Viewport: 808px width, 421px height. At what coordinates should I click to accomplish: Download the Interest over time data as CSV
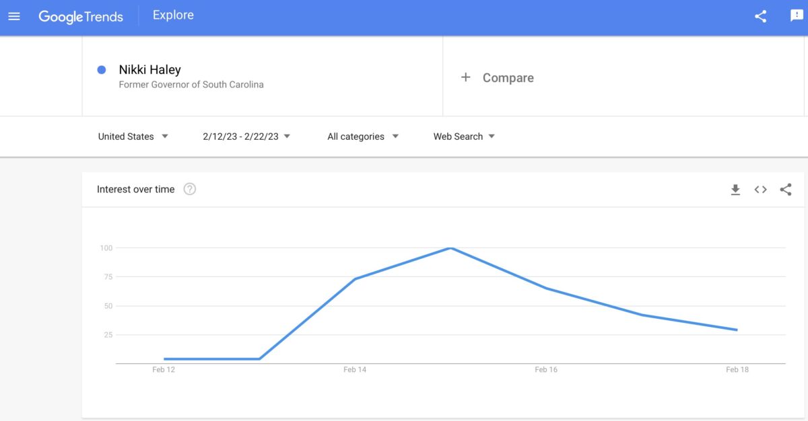click(735, 190)
